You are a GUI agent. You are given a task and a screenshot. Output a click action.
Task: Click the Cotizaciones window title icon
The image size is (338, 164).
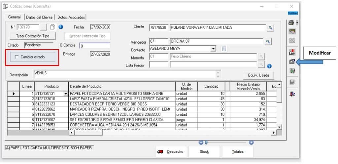(x=5, y=6)
